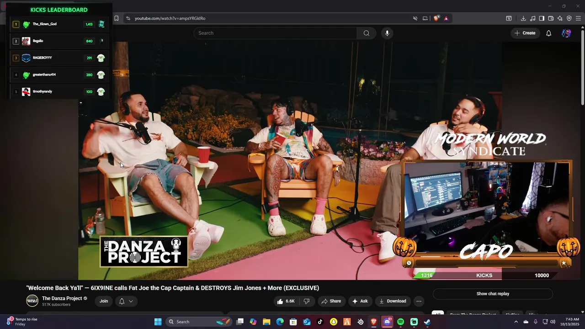Screen dimensions: 585x329
Task: Select Bxgallo row in Kicks Leaderboard
Action: coord(59,41)
